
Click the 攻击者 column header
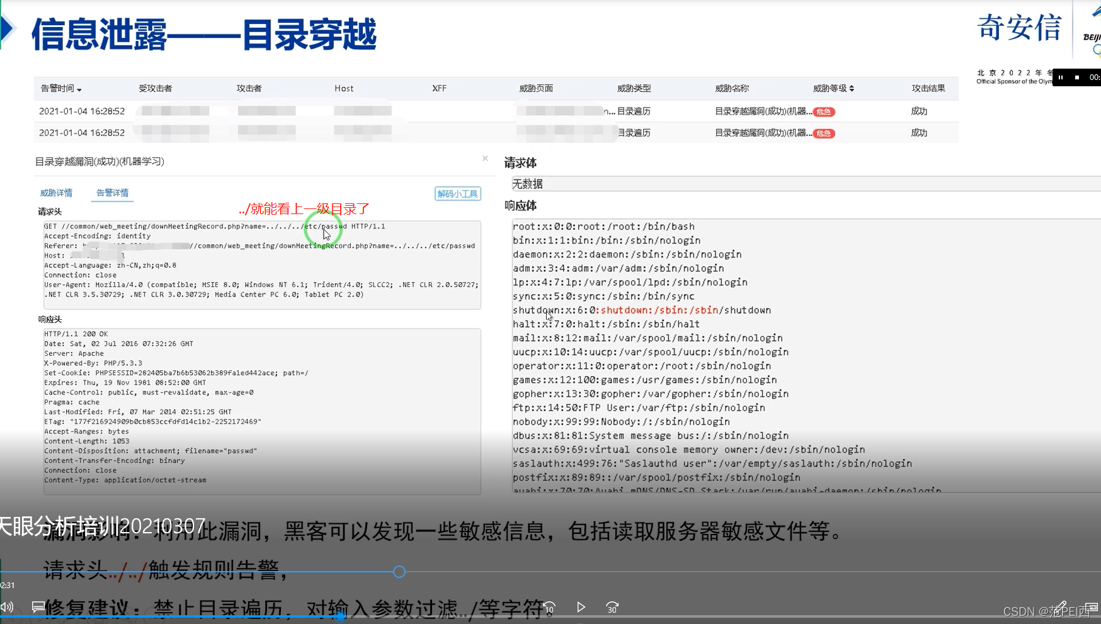(249, 88)
